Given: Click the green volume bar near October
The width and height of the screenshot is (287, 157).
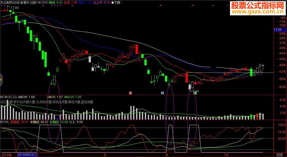Looking at the screenshot, I should [x=251, y=117].
